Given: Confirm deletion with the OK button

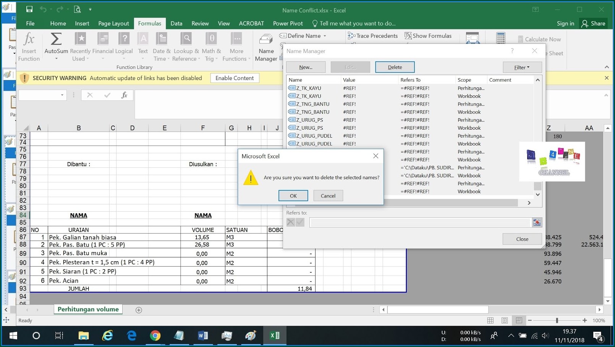Looking at the screenshot, I should (293, 196).
